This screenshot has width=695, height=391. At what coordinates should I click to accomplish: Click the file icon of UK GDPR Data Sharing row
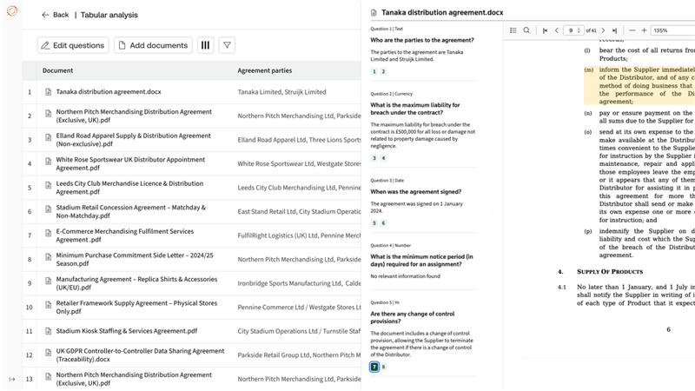point(49,353)
